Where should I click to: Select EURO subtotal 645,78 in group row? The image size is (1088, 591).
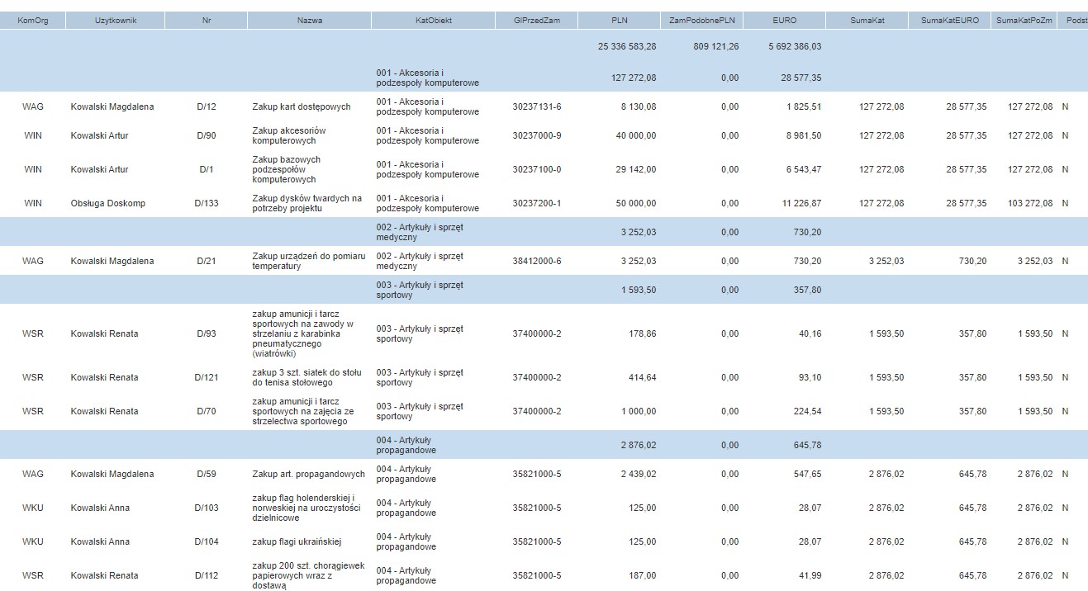809,445
